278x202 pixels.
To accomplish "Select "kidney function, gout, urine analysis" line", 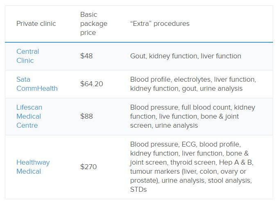I will [x=186, y=88].
